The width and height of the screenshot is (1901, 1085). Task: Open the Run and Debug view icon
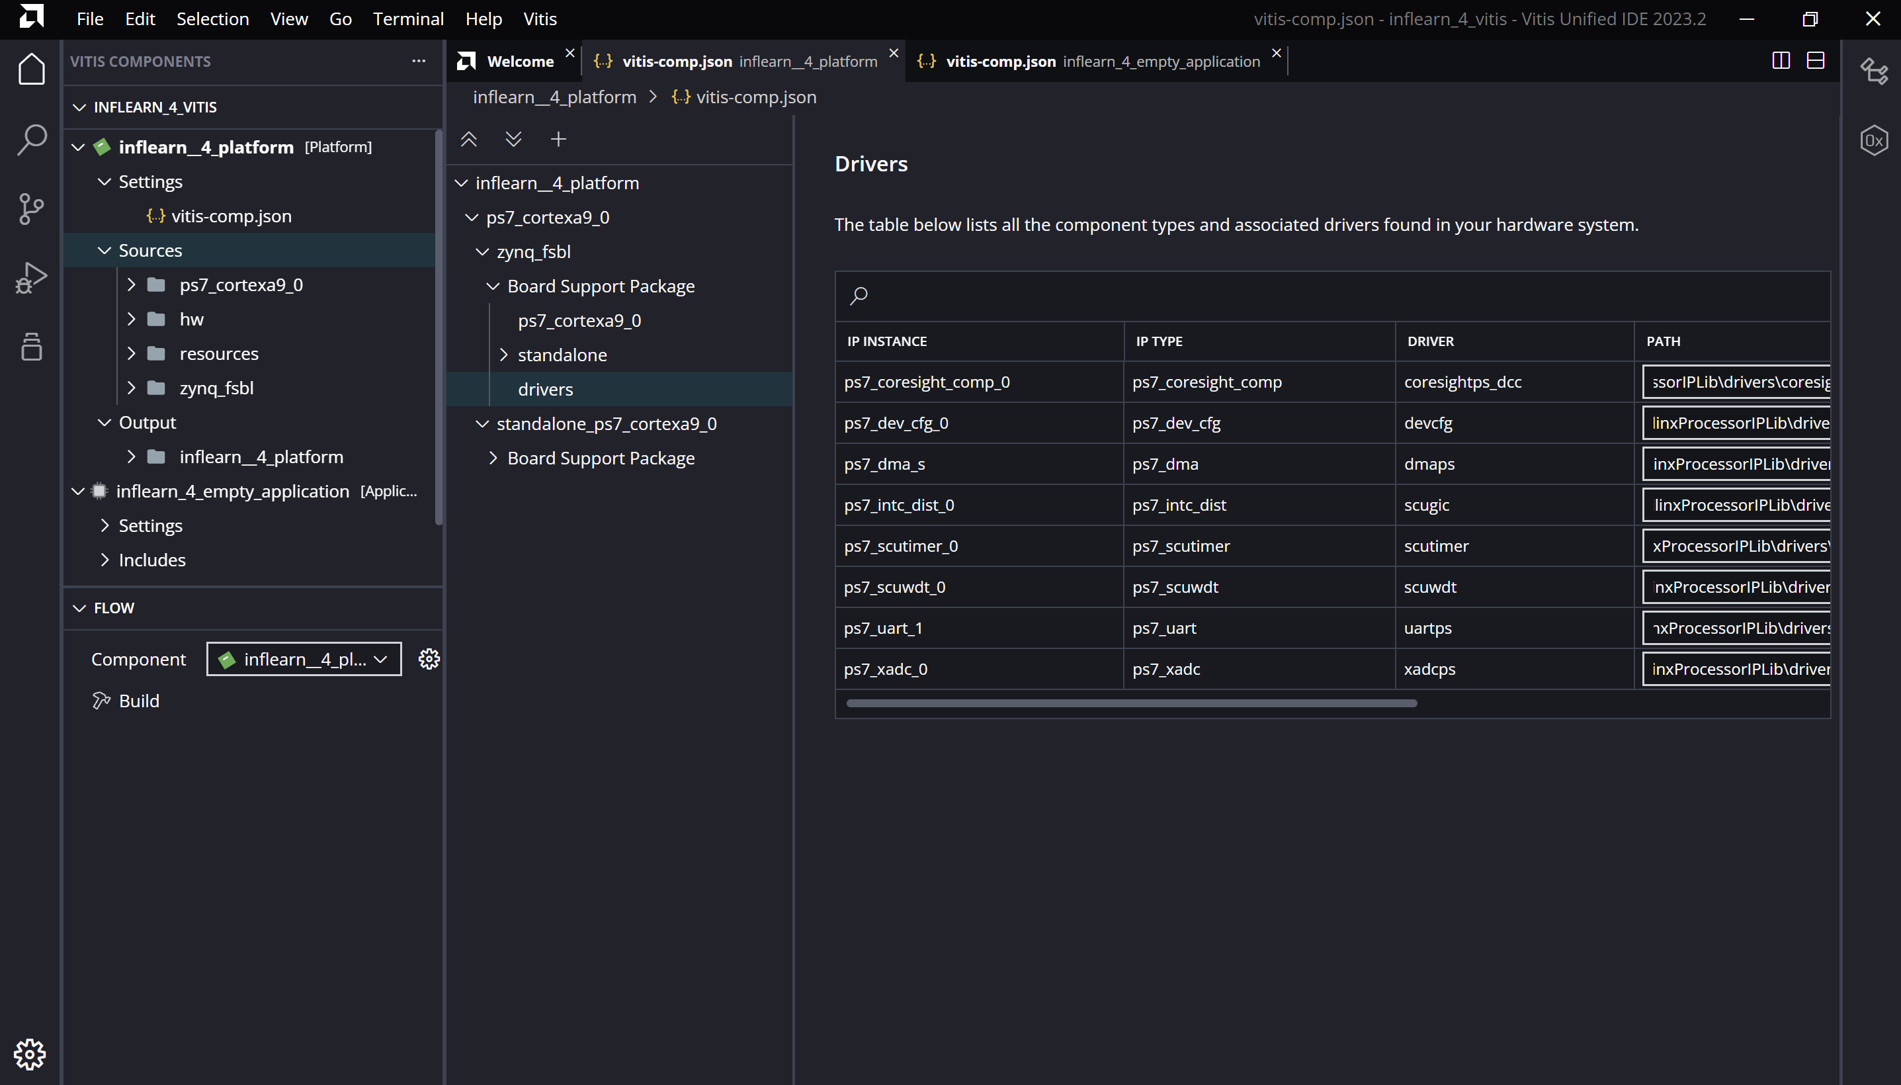(31, 278)
